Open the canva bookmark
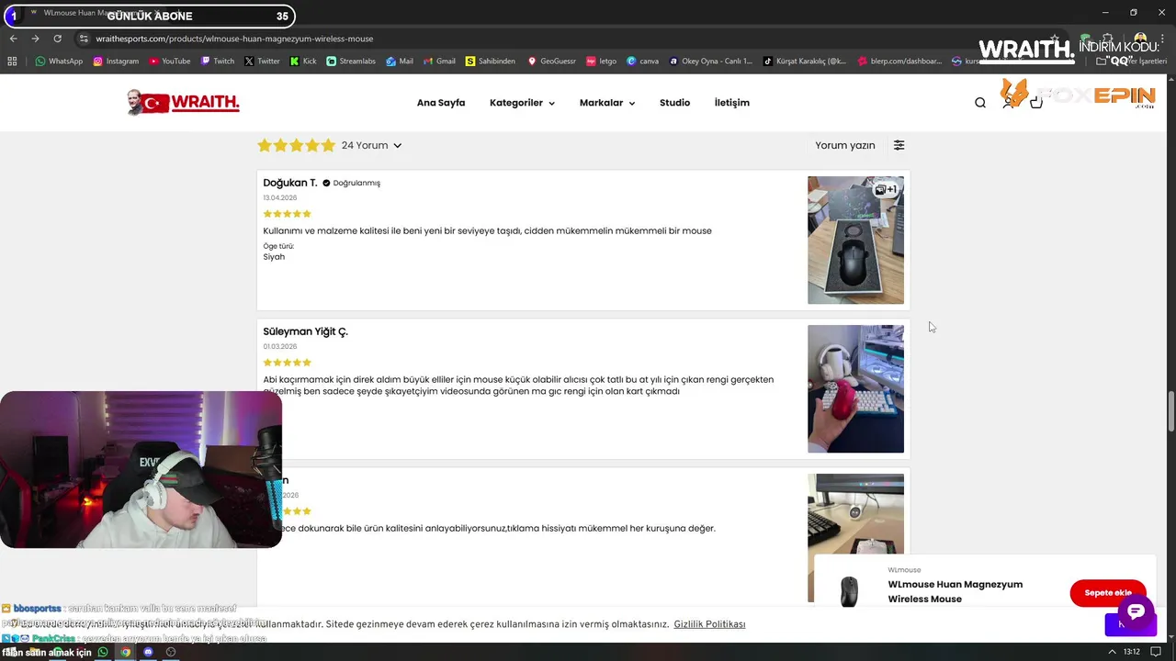This screenshot has height=661, width=1176. [x=642, y=62]
